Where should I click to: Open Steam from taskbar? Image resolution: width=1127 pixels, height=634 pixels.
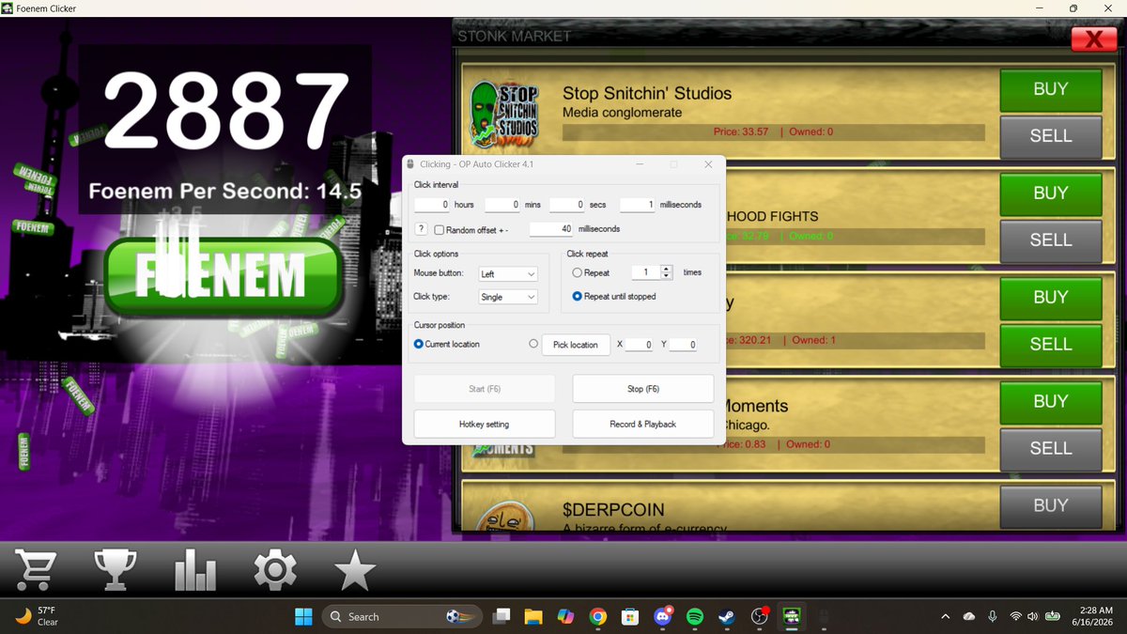[727, 616]
